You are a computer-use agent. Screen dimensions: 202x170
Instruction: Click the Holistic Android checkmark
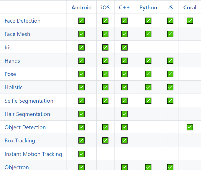tap(81, 87)
